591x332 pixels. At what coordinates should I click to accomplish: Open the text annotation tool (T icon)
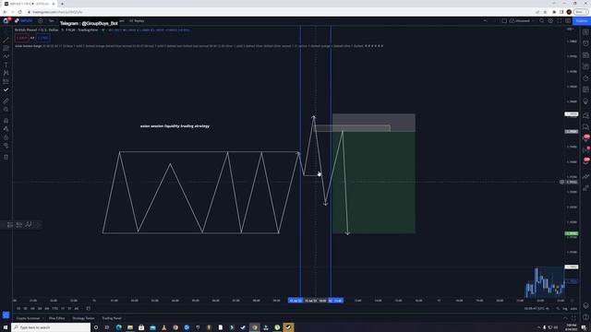6,65
